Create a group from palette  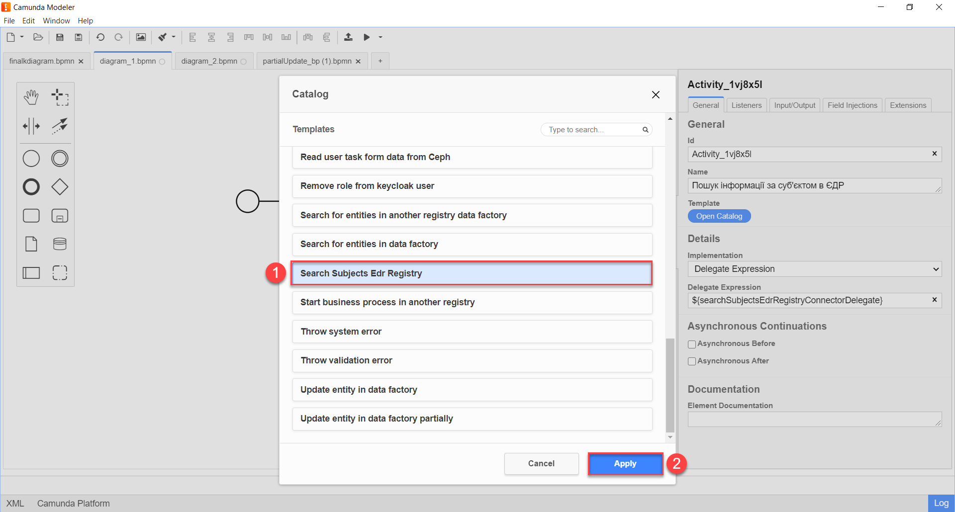[60, 273]
